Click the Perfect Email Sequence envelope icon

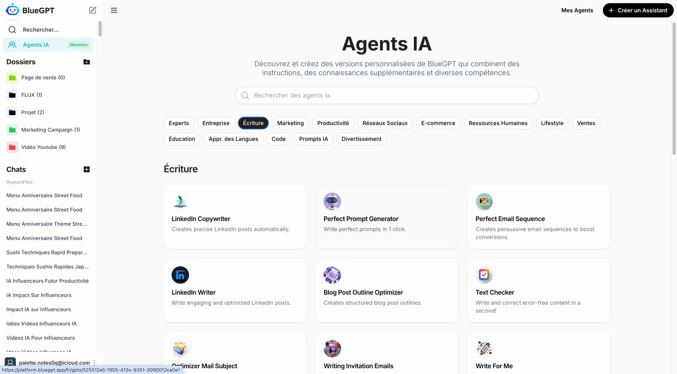pyautogui.click(x=484, y=202)
